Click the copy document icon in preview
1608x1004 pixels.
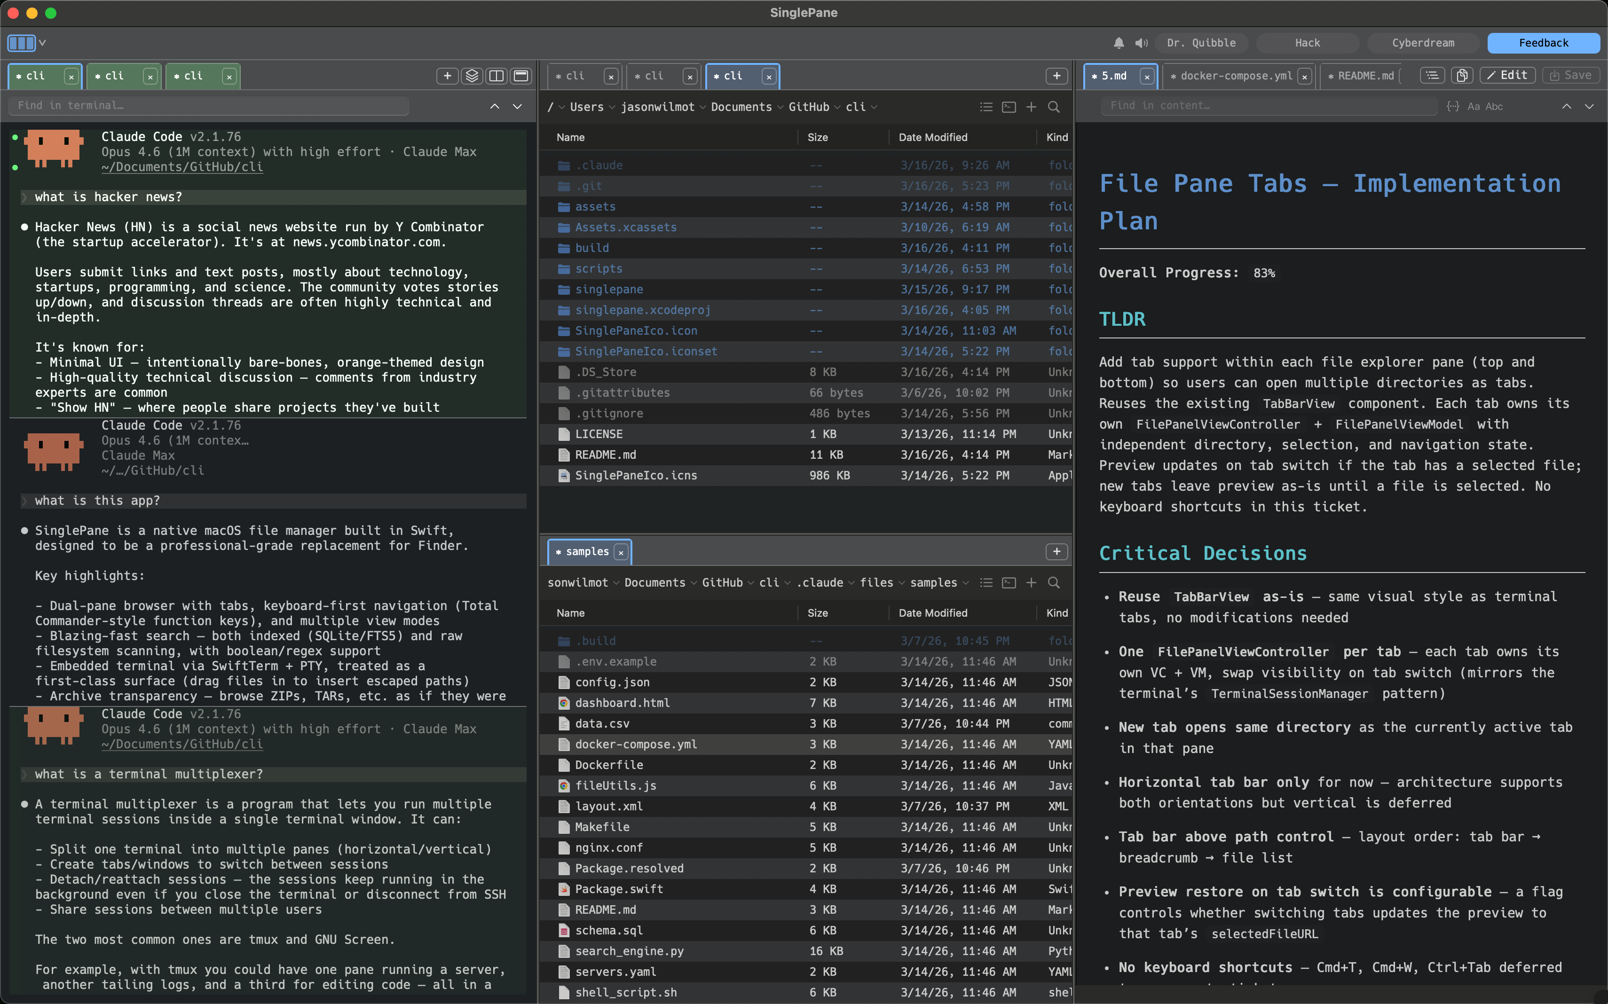click(x=1462, y=75)
